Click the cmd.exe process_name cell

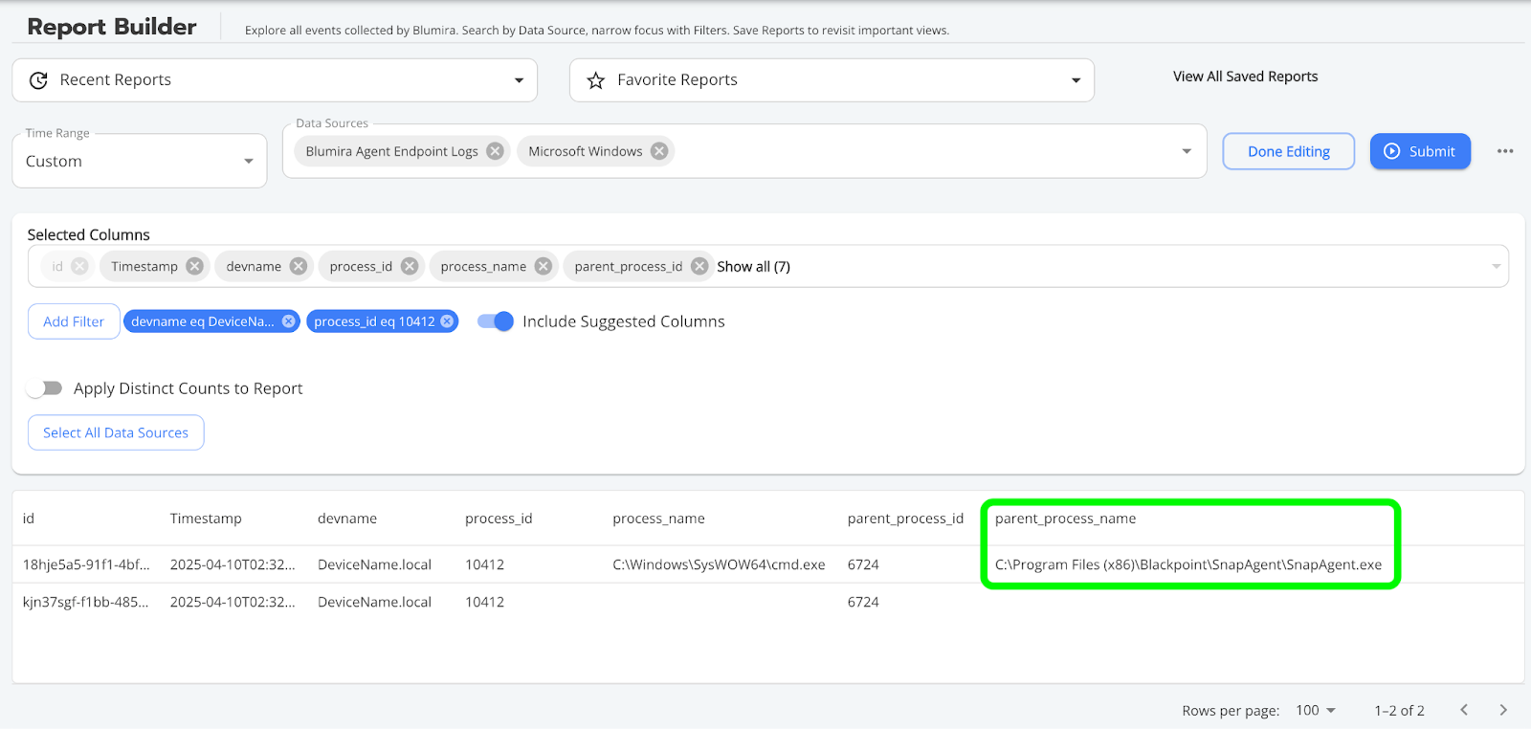tap(719, 564)
